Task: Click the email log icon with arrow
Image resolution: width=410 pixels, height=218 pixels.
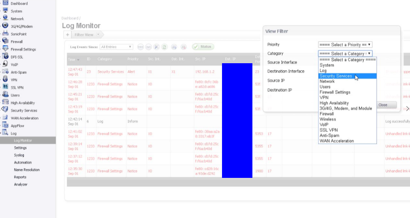Action: tap(174, 47)
